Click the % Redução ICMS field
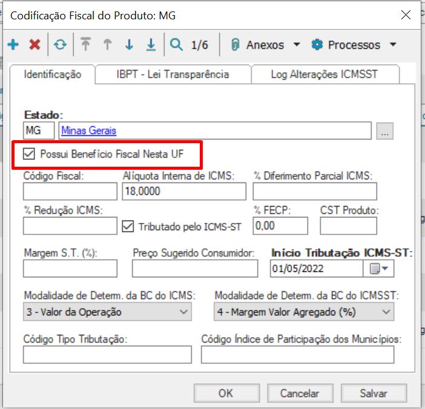Screen dimensions: 425x409 click(x=70, y=225)
